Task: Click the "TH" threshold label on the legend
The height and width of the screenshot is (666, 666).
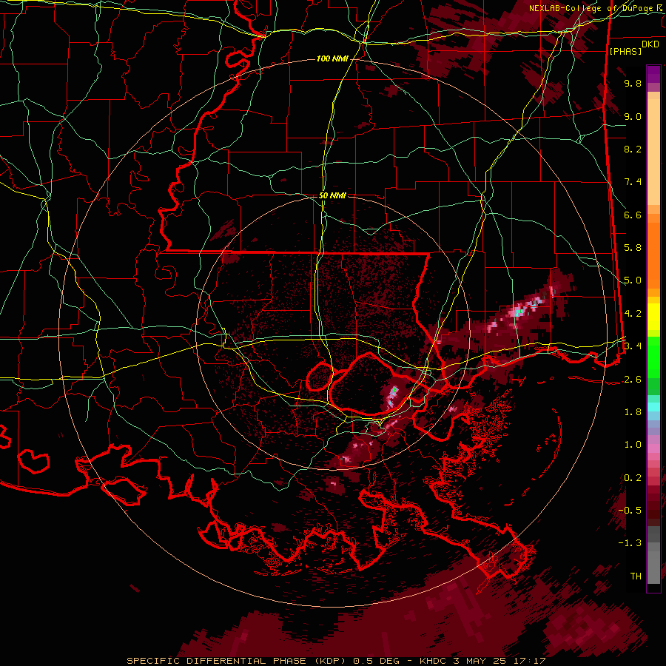Action: point(636,576)
